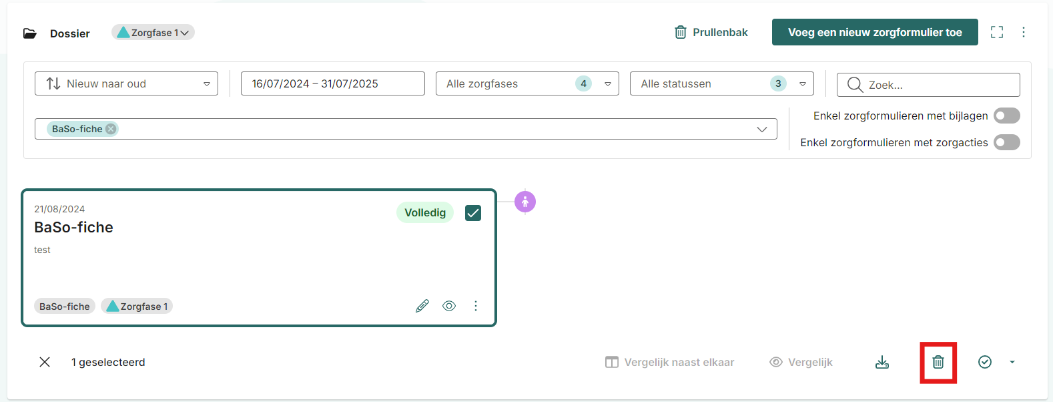
Task: Click the Zoek search field
Action: [x=928, y=85]
